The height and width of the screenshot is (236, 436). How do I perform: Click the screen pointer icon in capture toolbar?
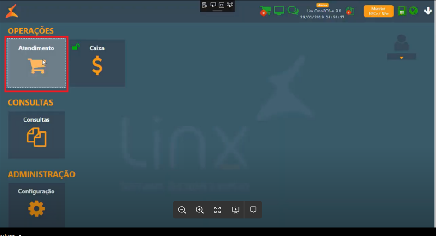click(213, 5)
